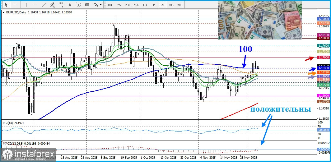Switch to M1 timeframe
The height and width of the screenshot is (162, 331).
110,5
